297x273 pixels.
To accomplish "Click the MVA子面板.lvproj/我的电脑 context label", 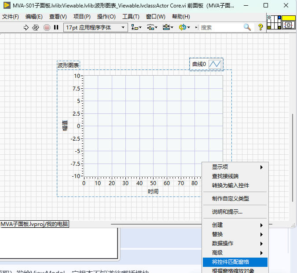I will point(34,224).
